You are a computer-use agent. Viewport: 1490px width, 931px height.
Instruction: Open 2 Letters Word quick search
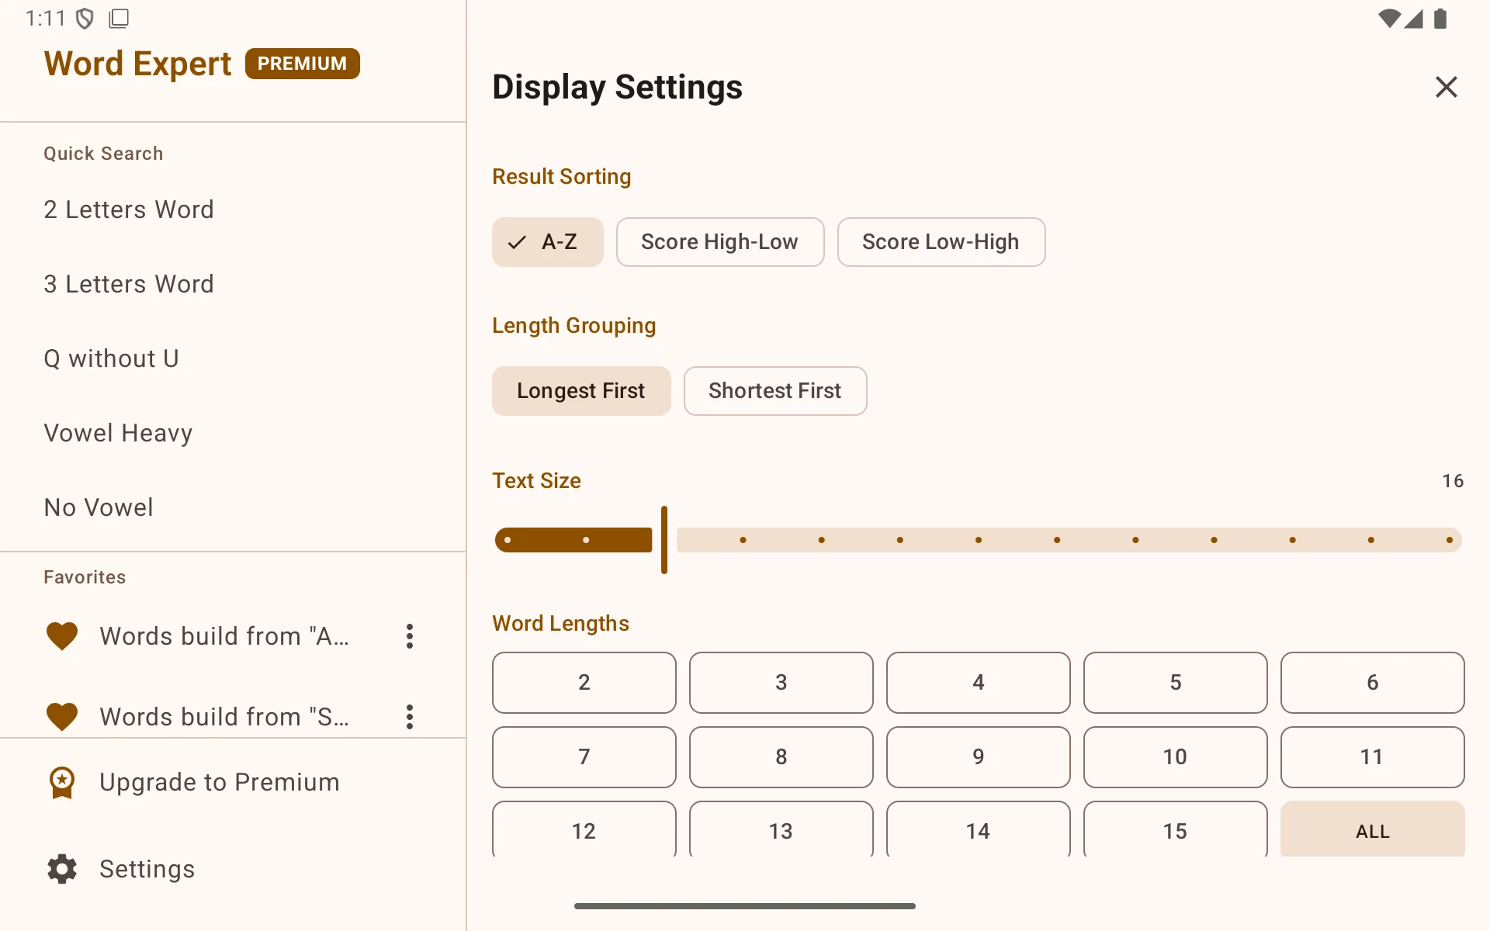[233, 209]
